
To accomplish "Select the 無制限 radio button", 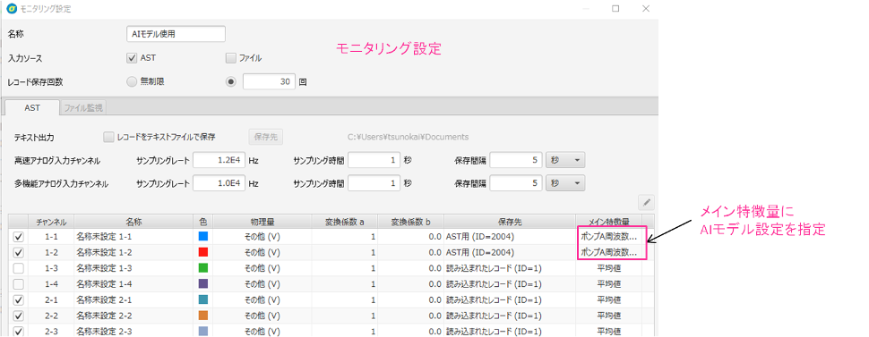I will click(132, 81).
